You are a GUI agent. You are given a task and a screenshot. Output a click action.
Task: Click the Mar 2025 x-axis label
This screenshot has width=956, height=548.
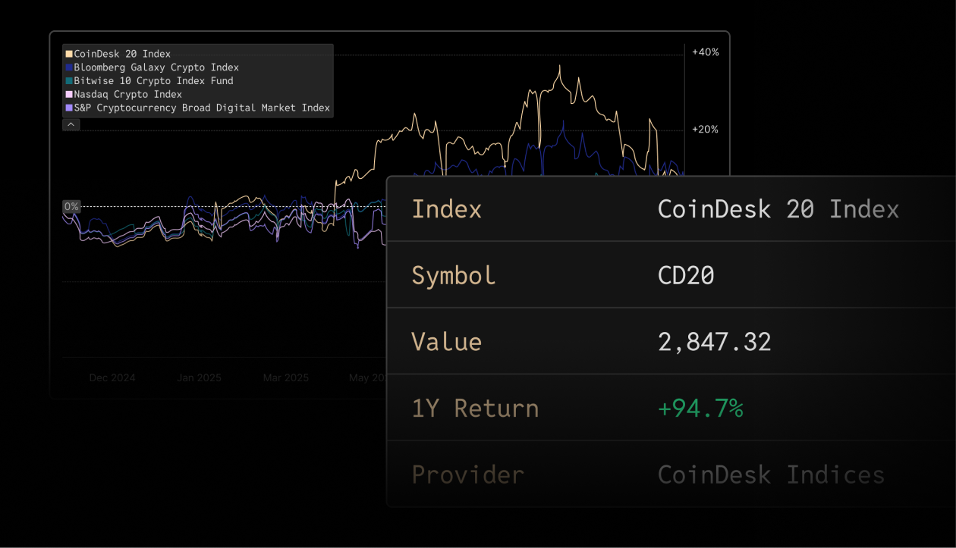[286, 377]
